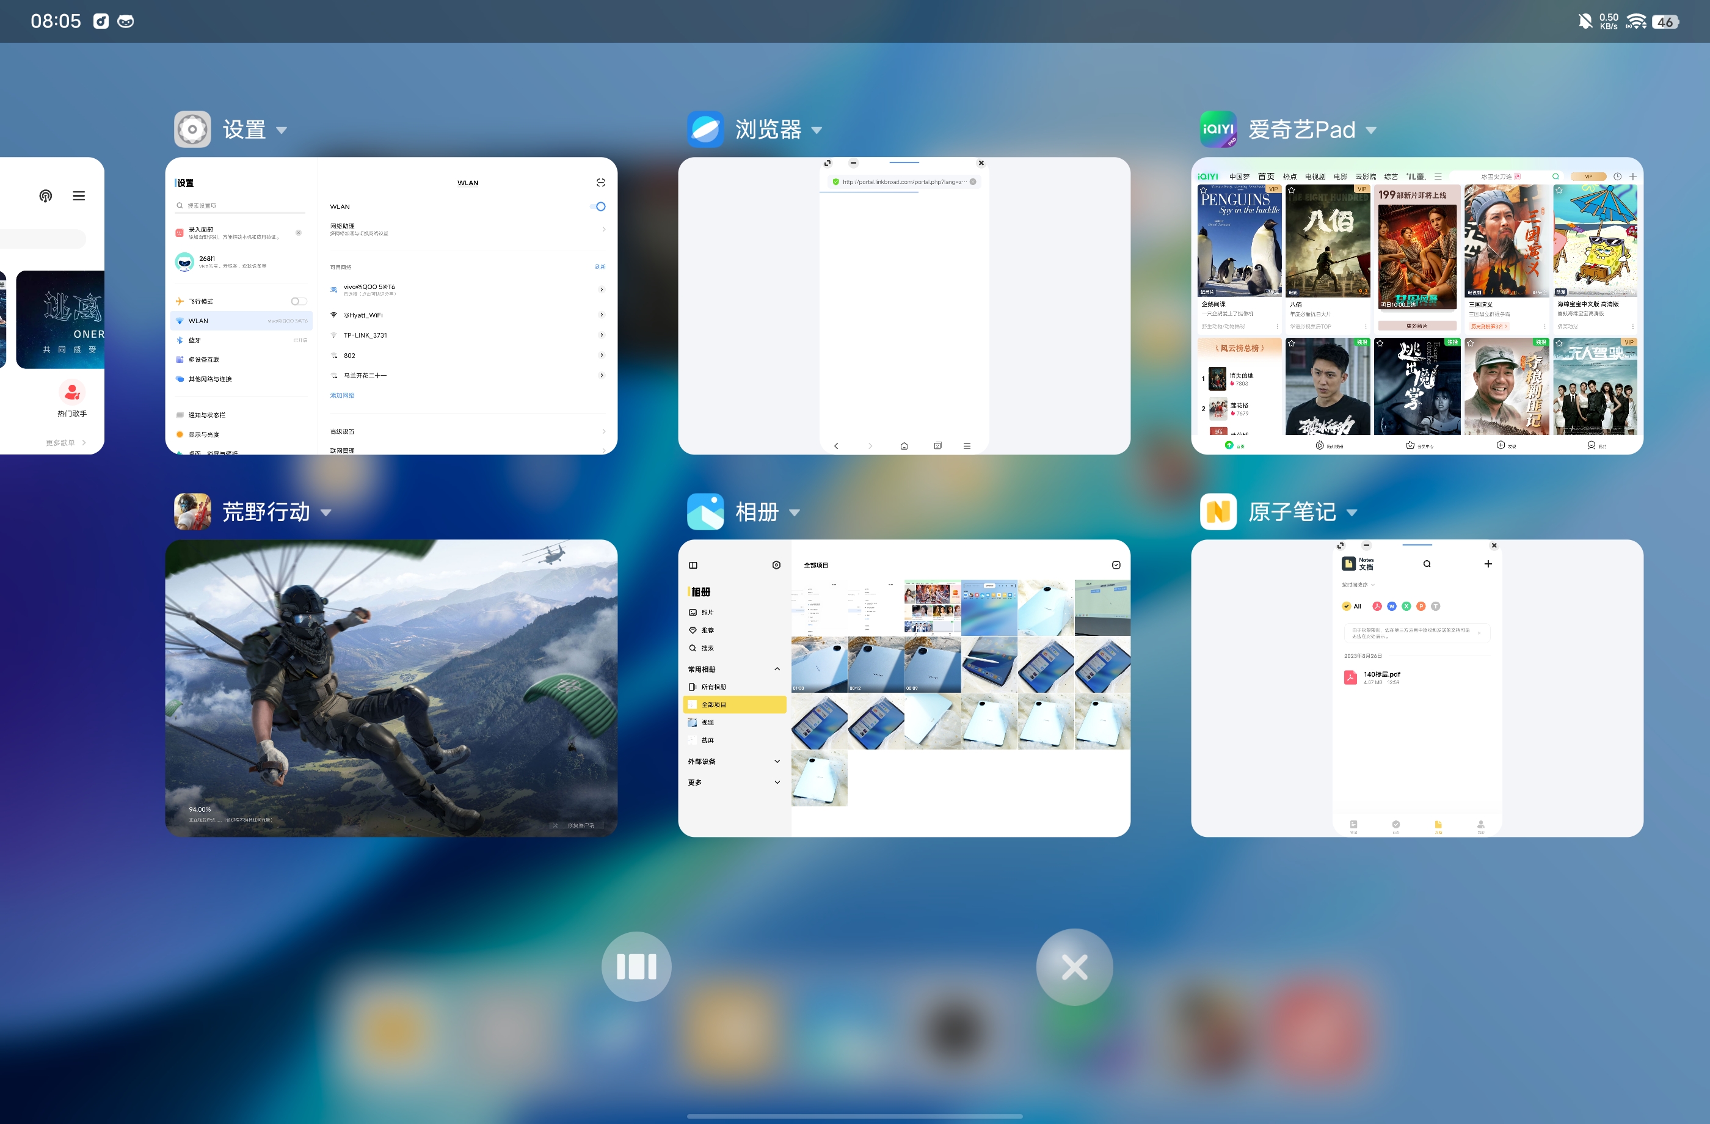Click the 更多新片 button in iQIYI
Viewport: 1710px width, 1124px height.
[1417, 326]
